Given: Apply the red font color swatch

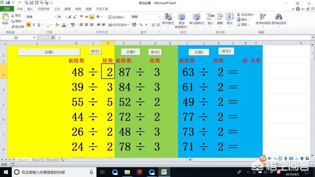Looking at the screenshot, I should pos(64,25).
